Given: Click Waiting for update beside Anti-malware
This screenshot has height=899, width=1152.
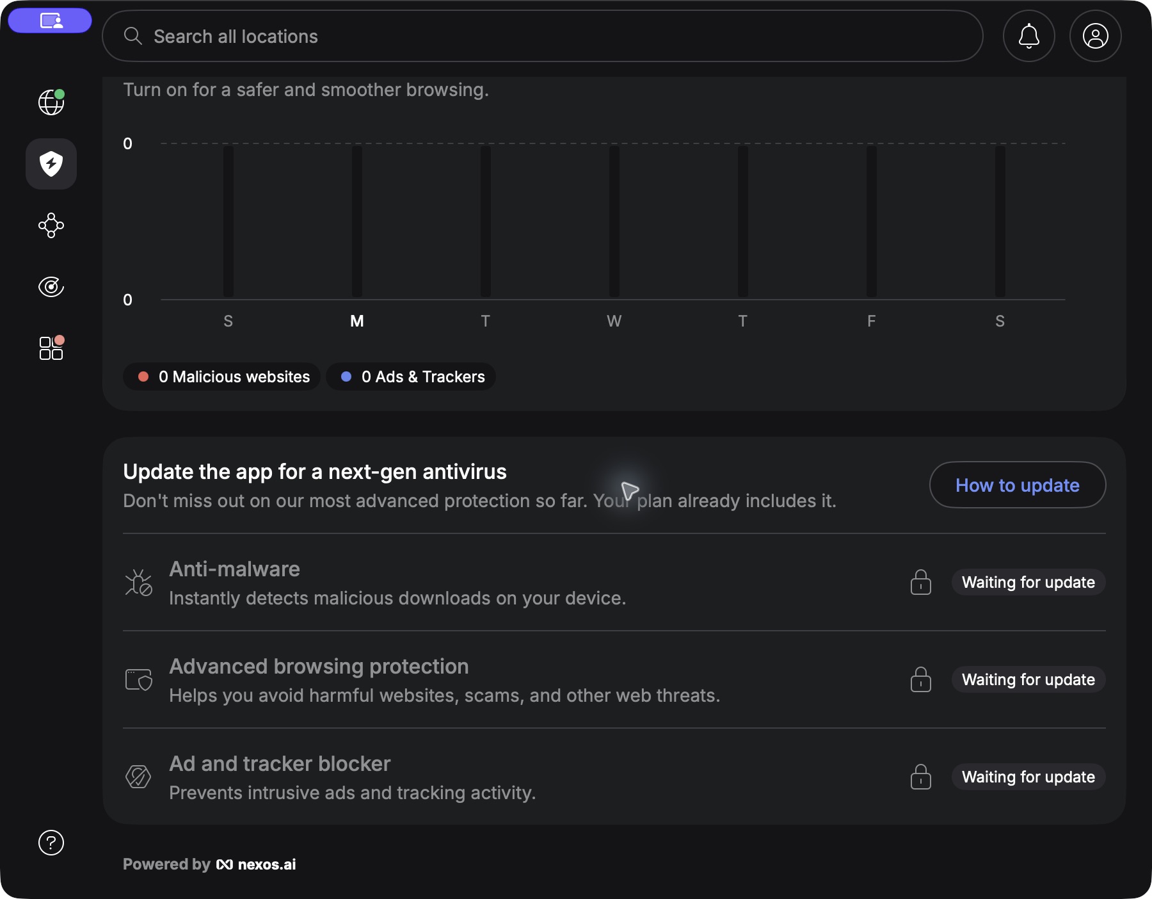Looking at the screenshot, I should 1028,582.
